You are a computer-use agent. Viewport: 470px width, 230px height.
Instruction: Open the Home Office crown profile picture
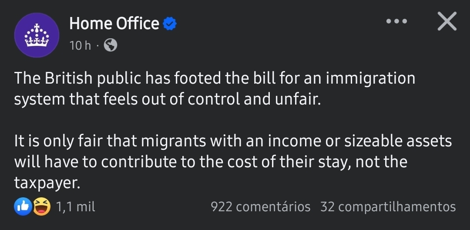click(37, 35)
